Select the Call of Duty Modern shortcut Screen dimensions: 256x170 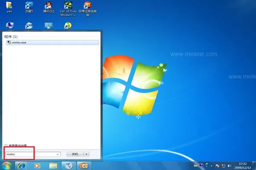point(68,9)
